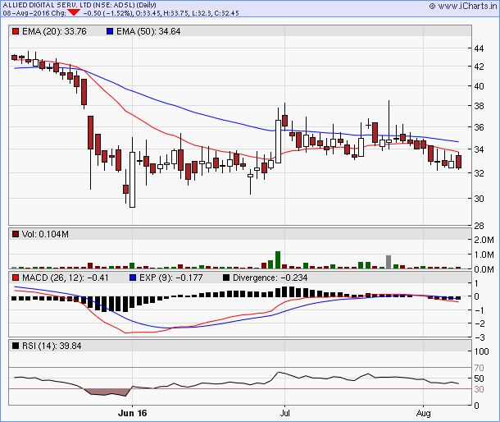Click the EMA (20): 33.76 label

pyautogui.click(x=54, y=31)
